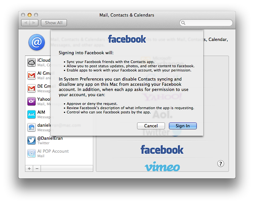Select the AIM account icon

click(32, 114)
